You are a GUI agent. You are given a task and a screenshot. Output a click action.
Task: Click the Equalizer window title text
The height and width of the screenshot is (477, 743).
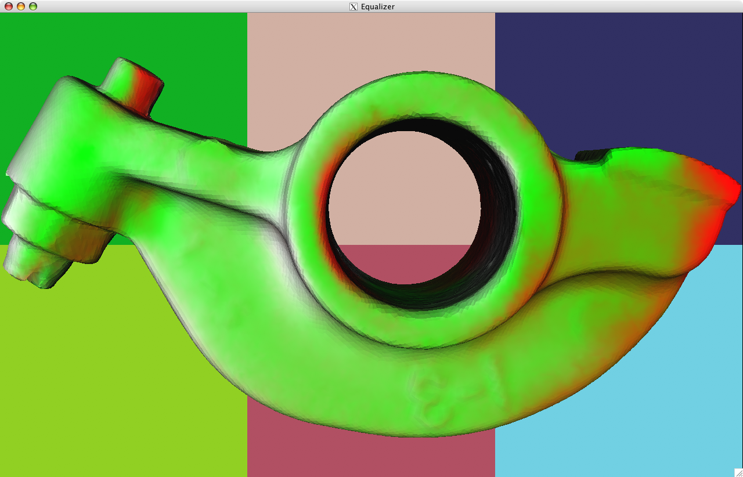point(378,6)
